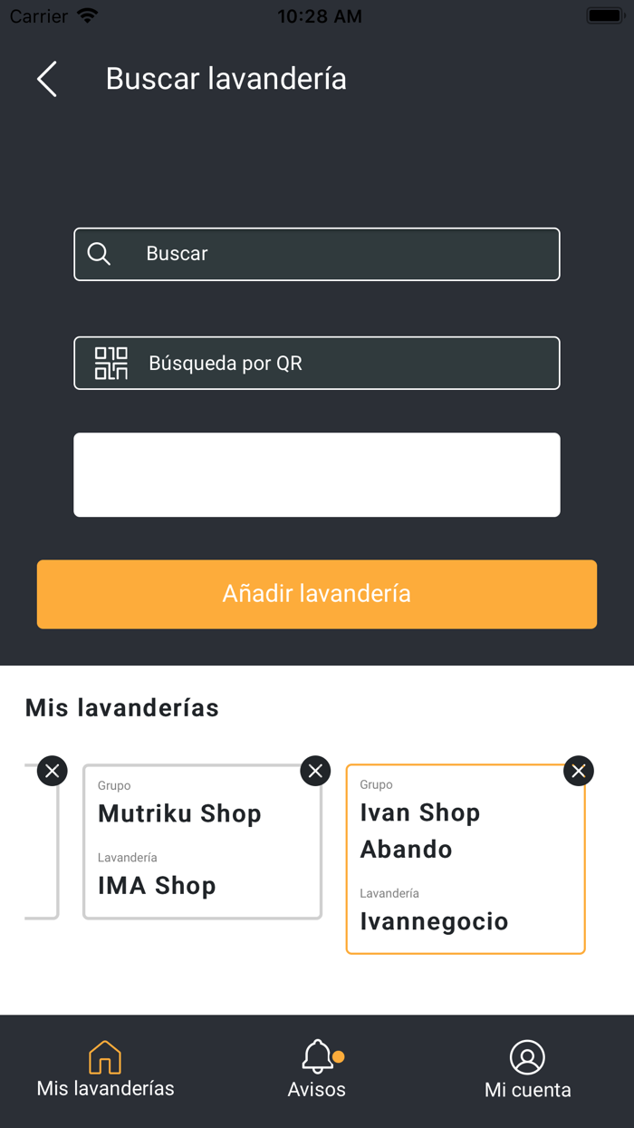The width and height of the screenshot is (634, 1128).
Task: Tap the magnifying glass search icon
Action: tap(98, 254)
